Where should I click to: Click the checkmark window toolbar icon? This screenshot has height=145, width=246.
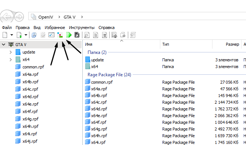(x=51, y=35)
